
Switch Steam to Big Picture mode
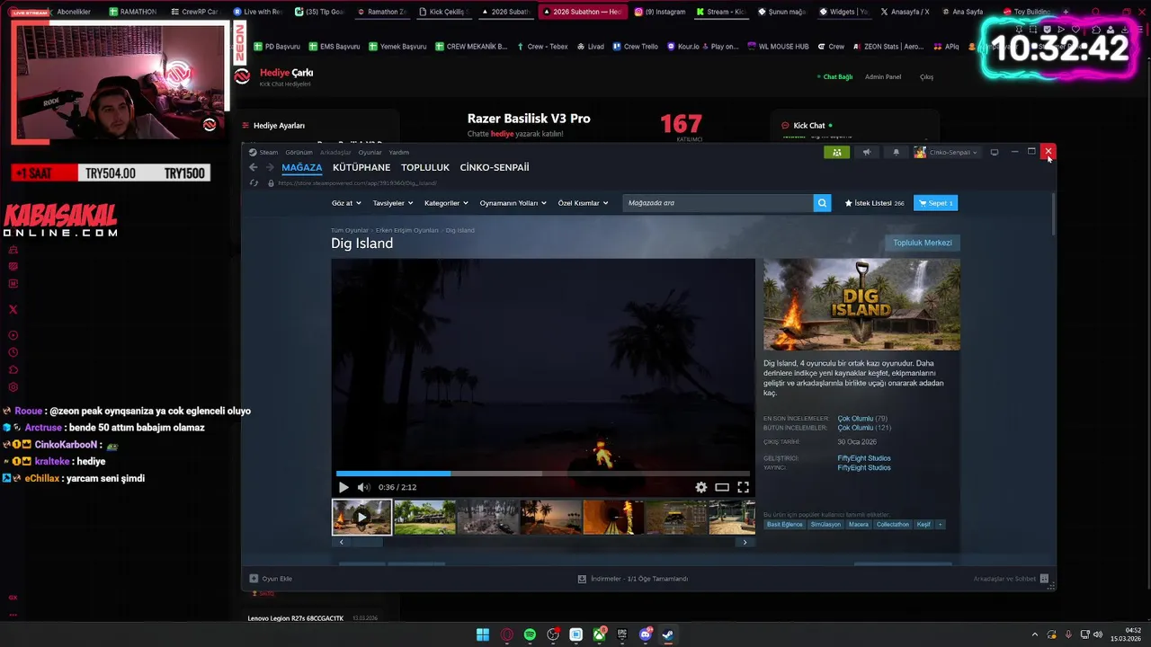click(995, 152)
